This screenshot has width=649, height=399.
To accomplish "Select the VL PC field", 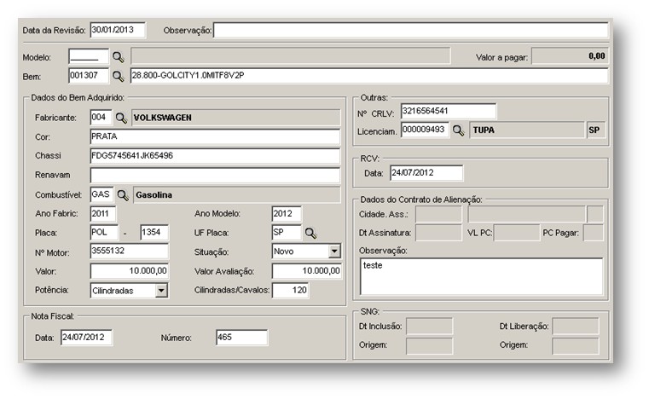I will [x=517, y=233].
